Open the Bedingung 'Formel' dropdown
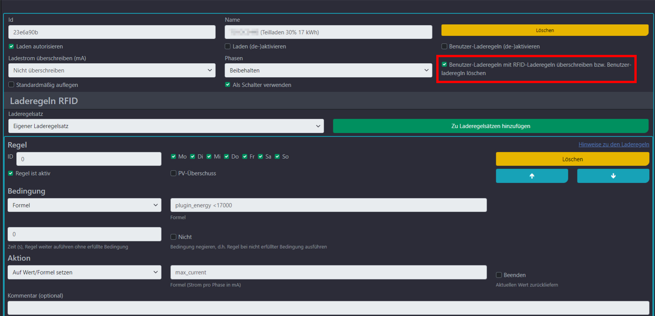This screenshot has width=655, height=316. pos(84,205)
